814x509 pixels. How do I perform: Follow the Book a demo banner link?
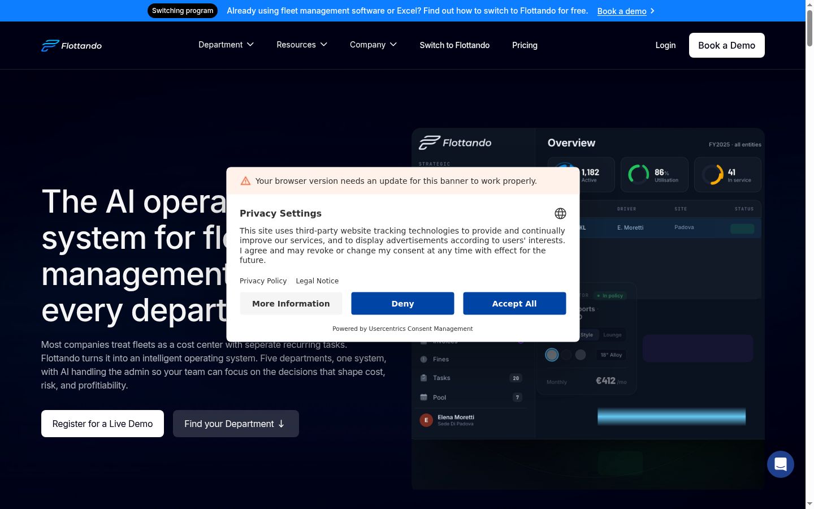tap(626, 11)
